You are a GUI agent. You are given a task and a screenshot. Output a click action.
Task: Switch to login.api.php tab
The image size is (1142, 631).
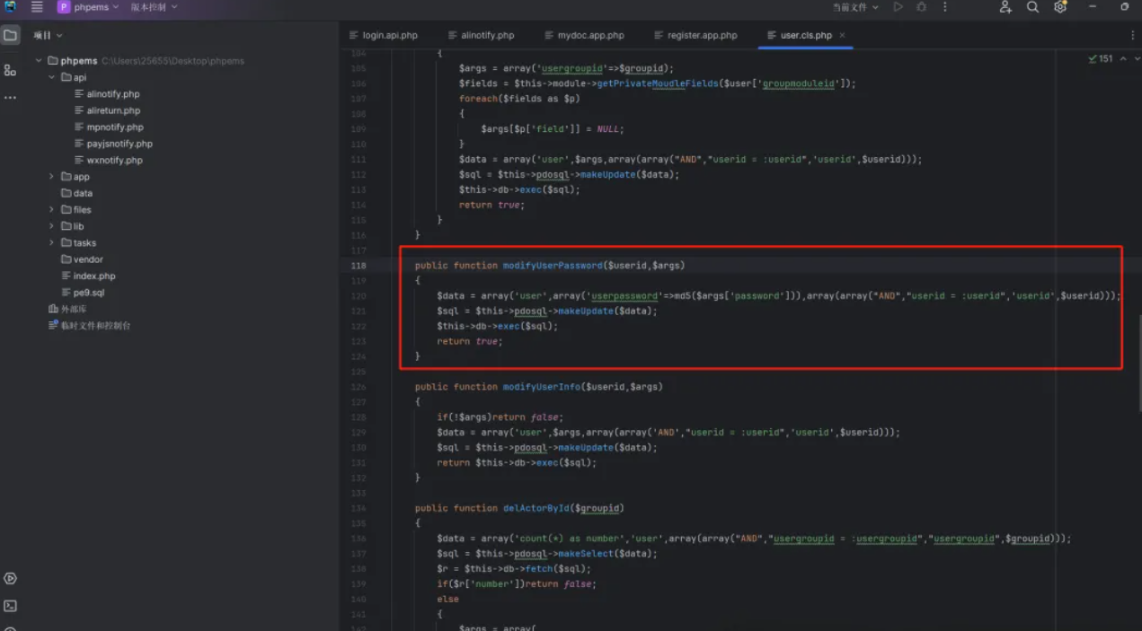[x=384, y=36]
